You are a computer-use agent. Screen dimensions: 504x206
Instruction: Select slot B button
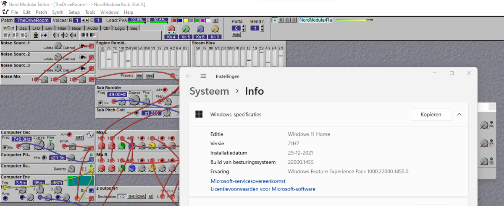[281, 20]
